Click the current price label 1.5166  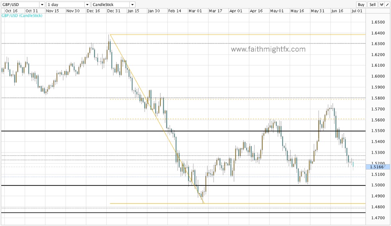pos(378,167)
